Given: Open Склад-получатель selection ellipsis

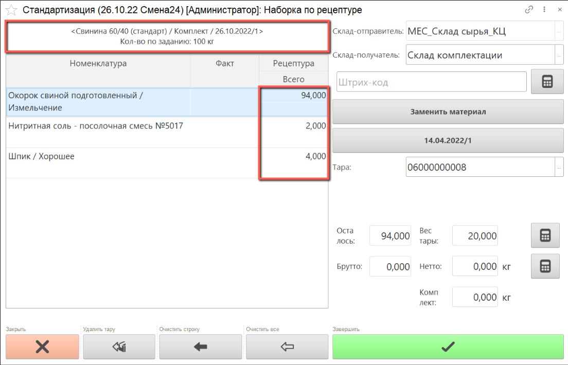Looking at the screenshot, I should [559, 55].
